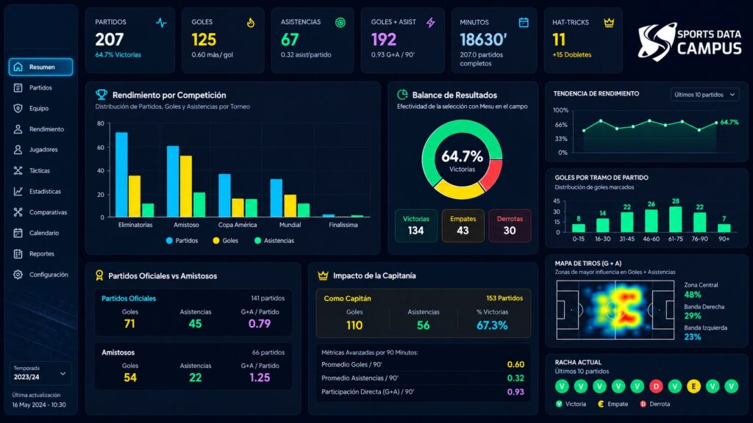
Task: Click the 64.7% trend line endpoint
Action: (716, 123)
